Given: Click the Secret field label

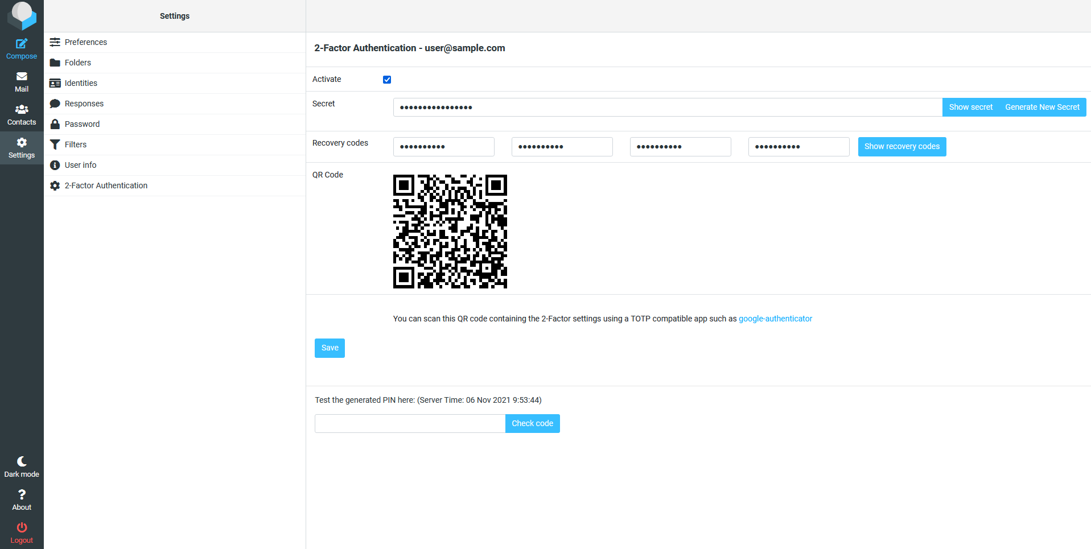Looking at the screenshot, I should pyautogui.click(x=324, y=104).
